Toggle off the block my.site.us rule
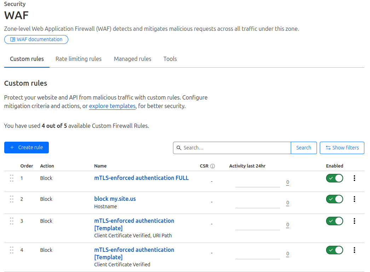The height and width of the screenshot is (272, 370). (x=334, y=199)
